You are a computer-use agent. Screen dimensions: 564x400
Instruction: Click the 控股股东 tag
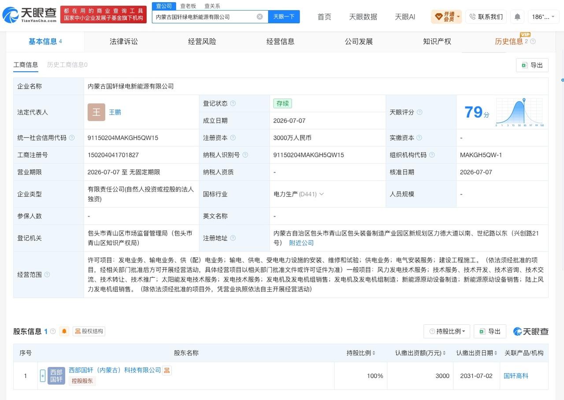82,381
